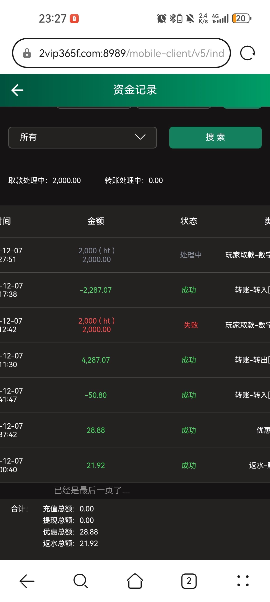Tap the lock icon in address bar
Viewport: 270px width, 602px height.
pos(27,53)
